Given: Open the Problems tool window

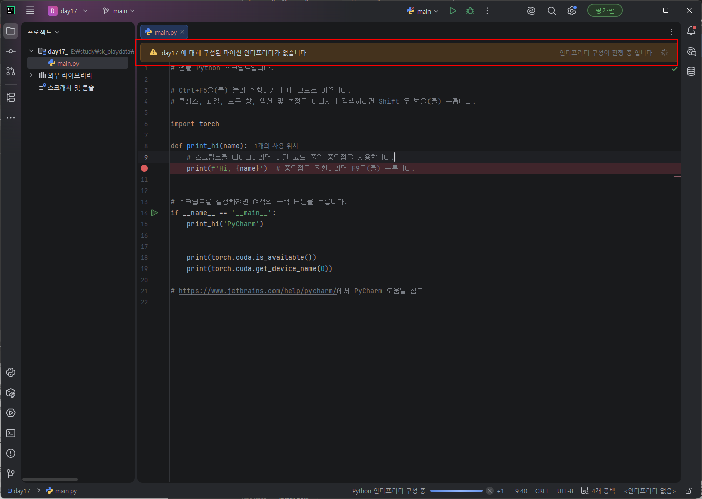Looking at the screenshot, I should (x=11, y=453).
